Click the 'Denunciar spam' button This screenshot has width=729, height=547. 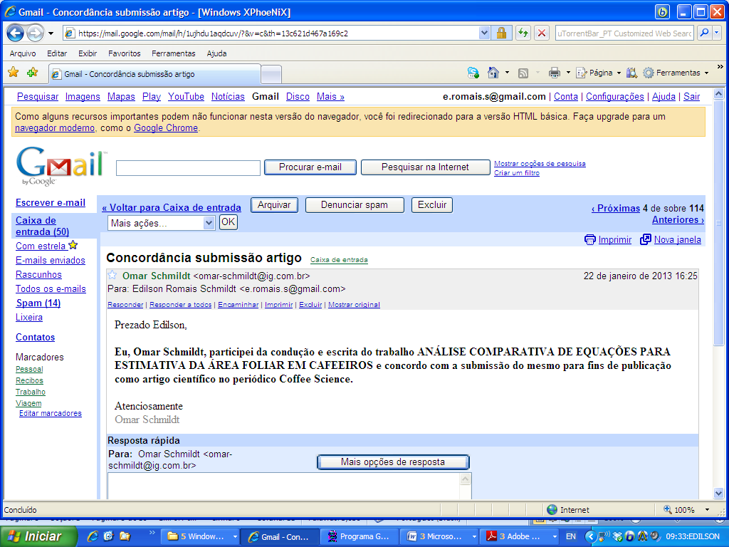point(355,205)
